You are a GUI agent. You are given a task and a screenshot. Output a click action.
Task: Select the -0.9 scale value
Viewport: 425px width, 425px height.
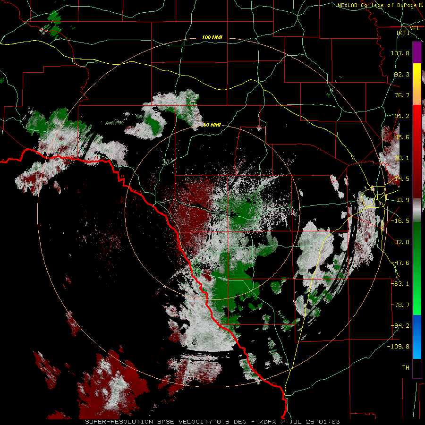click(402, 200)
